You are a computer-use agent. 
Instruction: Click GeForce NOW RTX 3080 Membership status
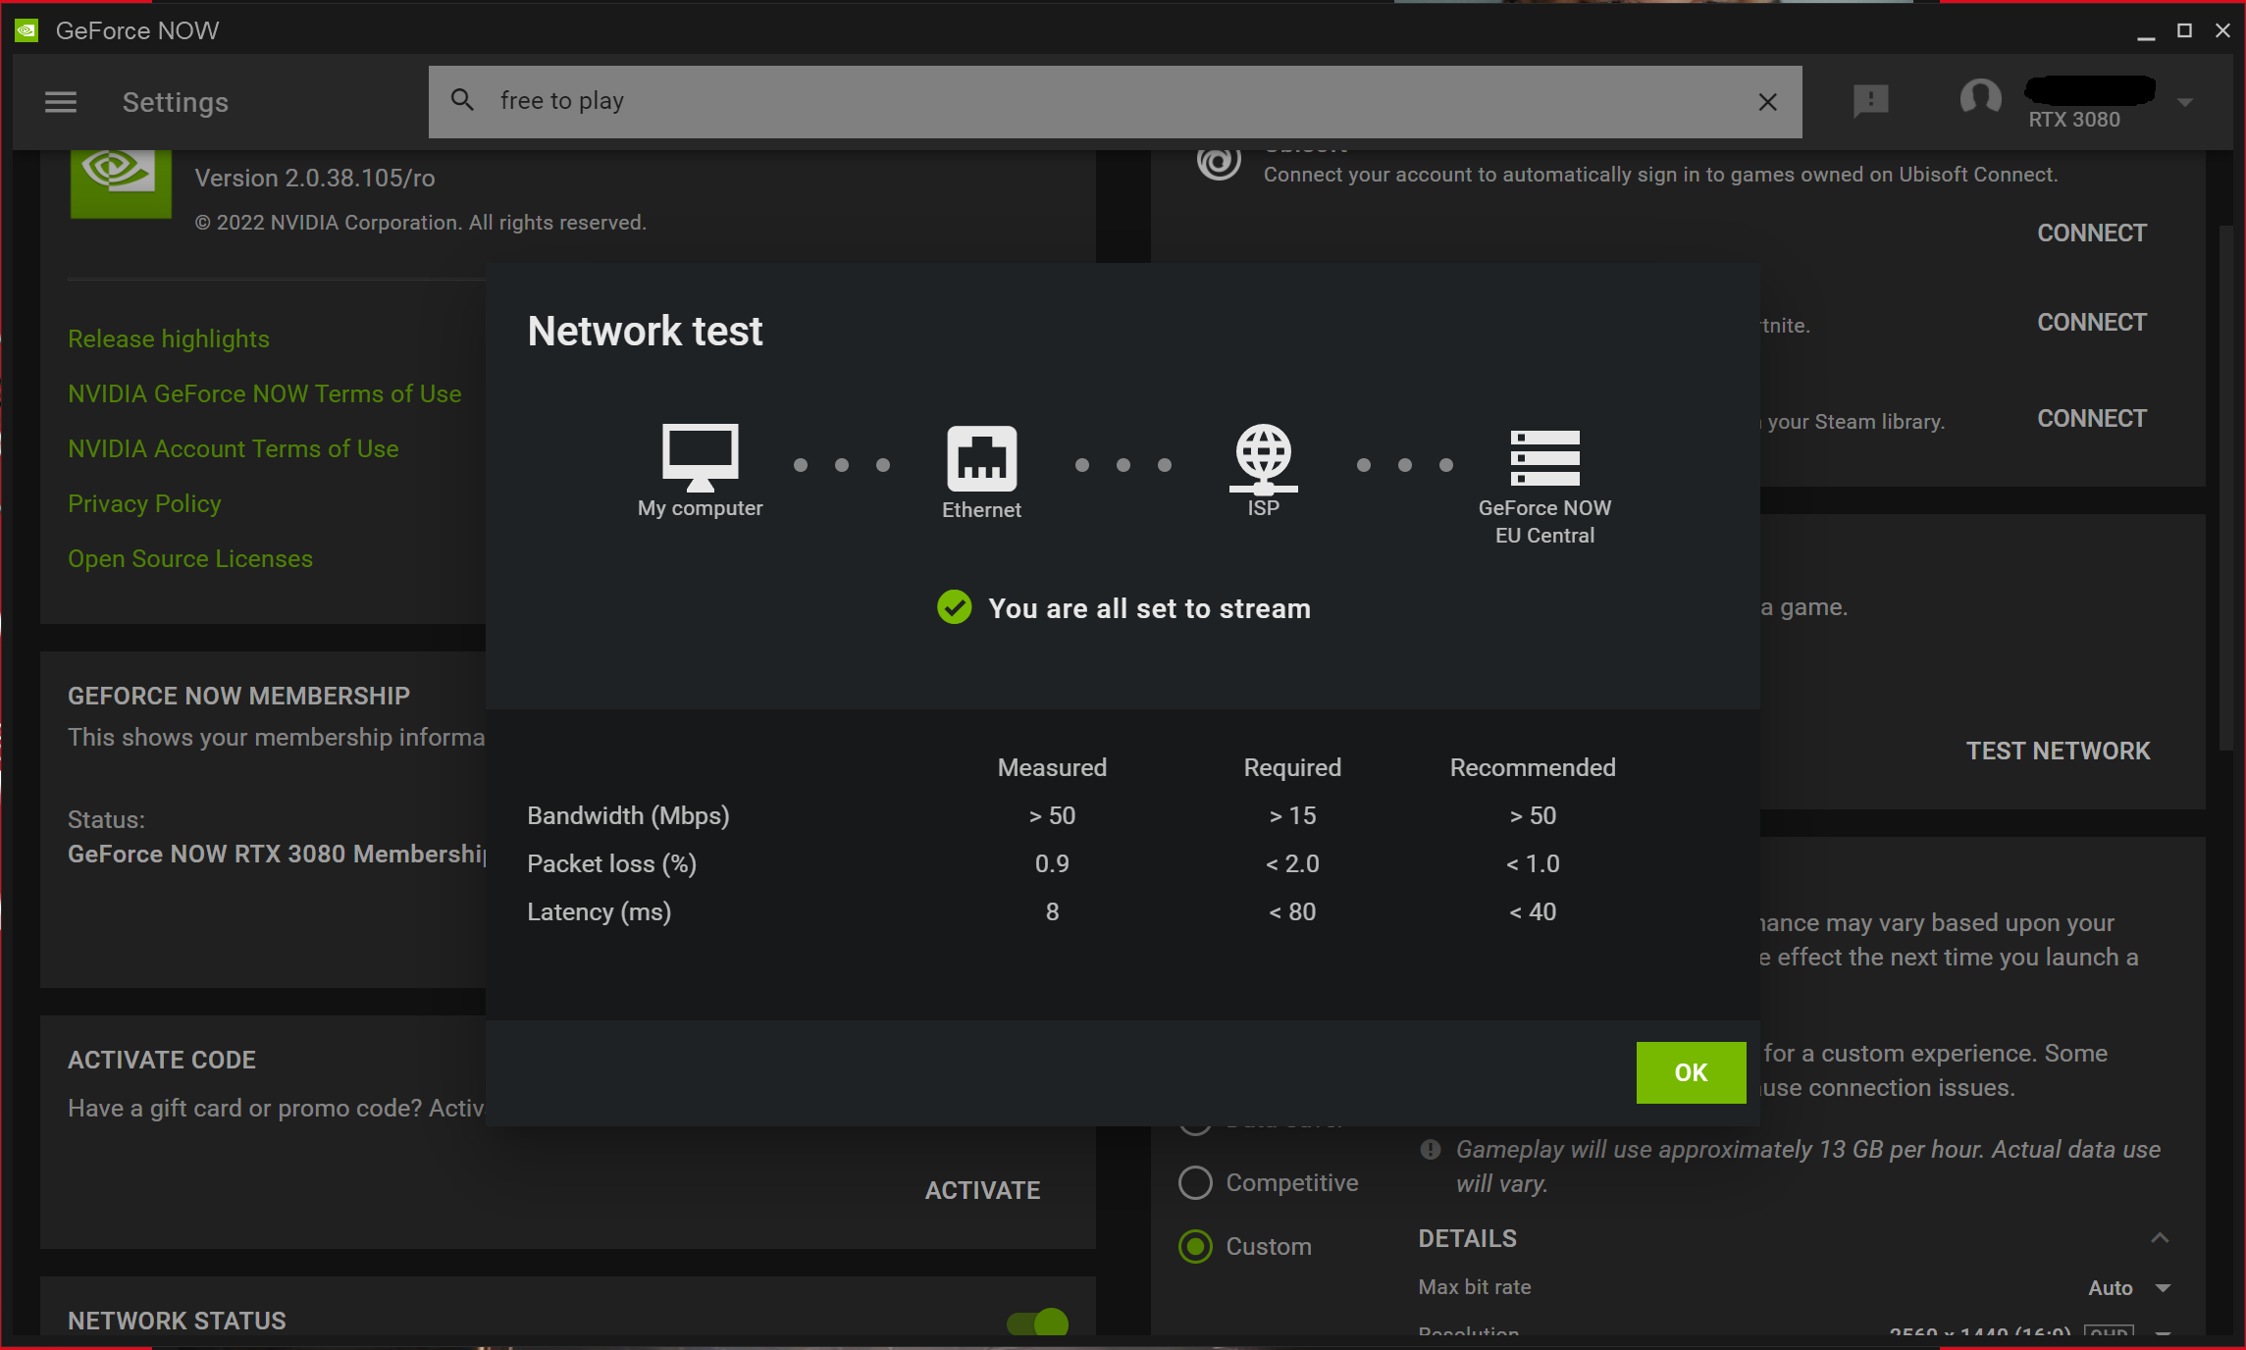277,854
